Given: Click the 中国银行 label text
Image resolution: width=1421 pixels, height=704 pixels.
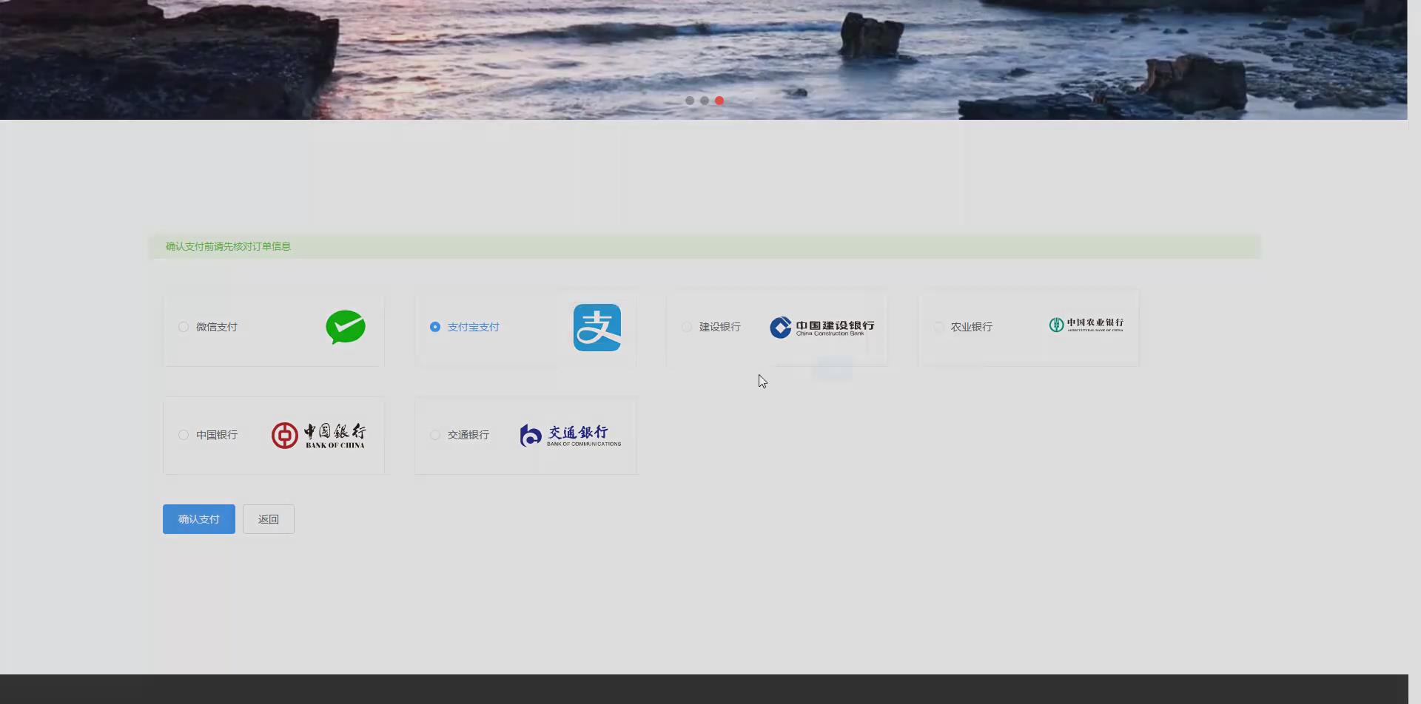Looking at the screenshot, I should point(217,435).
